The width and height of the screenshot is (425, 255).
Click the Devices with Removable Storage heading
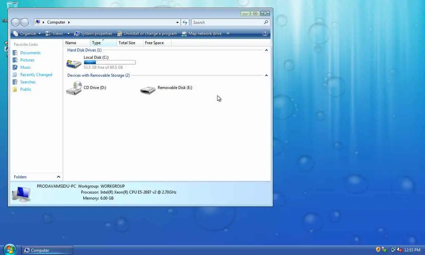coord(98,75)
